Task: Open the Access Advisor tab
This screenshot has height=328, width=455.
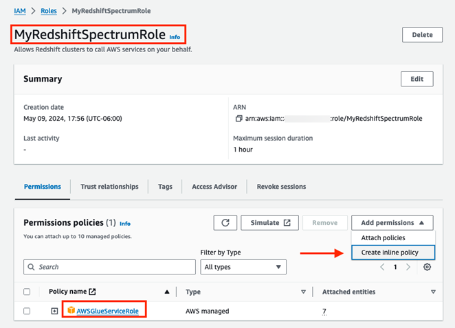Action: coord(214,187)
